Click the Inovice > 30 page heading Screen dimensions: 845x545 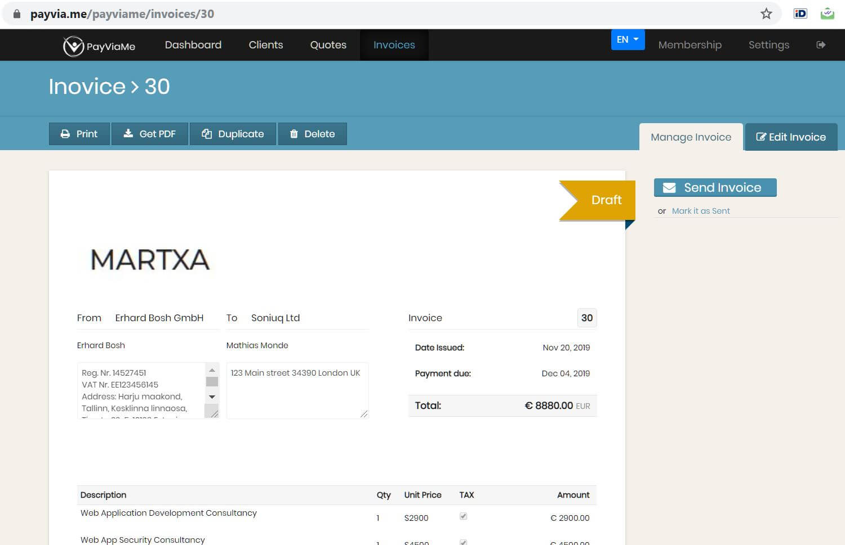click(109, 87)
